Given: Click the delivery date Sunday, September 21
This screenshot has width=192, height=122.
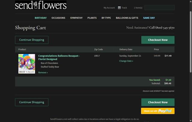Looking at the screenshot, I should [x=130, y=56].
